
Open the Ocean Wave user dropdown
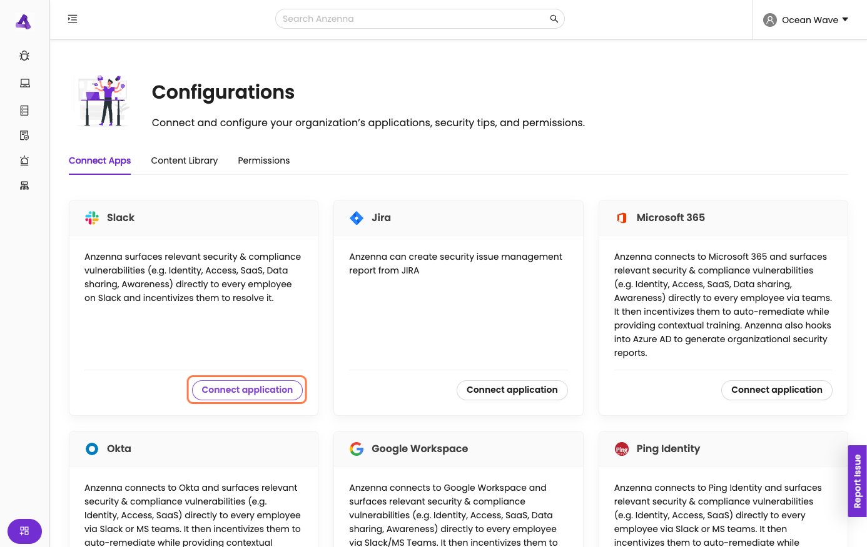tap(806, 20)
